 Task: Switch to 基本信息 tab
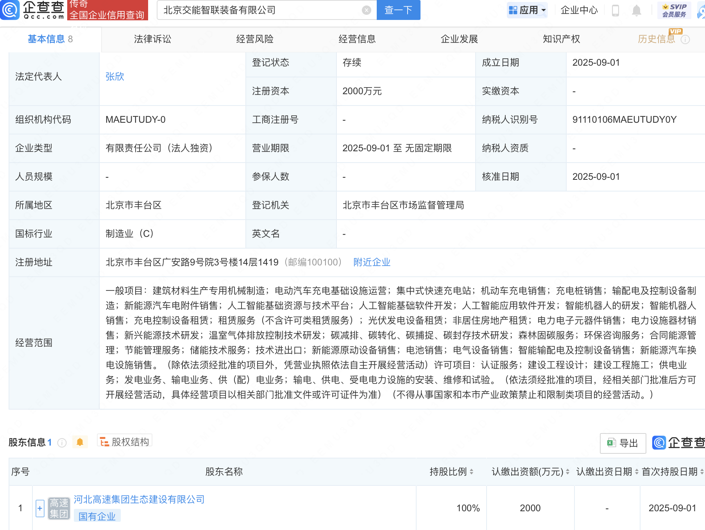tap(50, 39)
